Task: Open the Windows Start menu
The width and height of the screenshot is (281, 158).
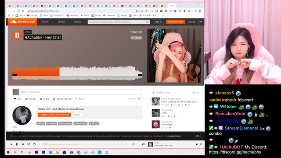Action: click(8, 152)
